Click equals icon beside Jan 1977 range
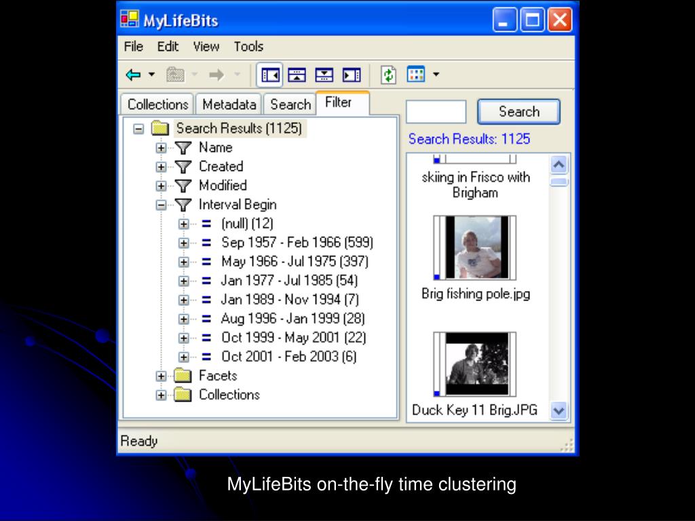This screenshot has height=521, width=695. click(206, 282)
